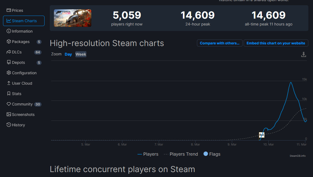Open the Community section

[22, 104]
